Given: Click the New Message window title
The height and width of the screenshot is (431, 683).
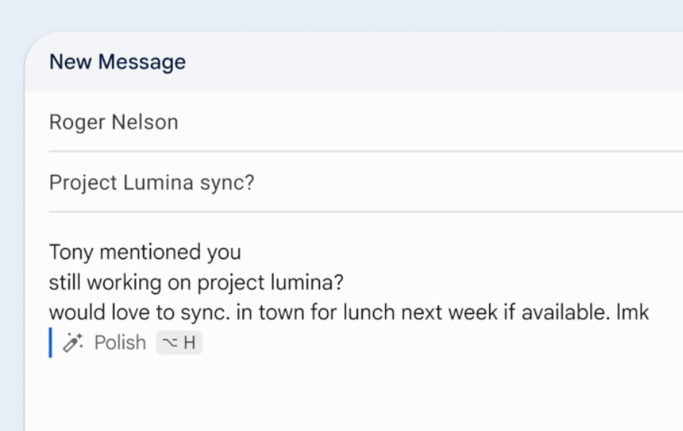Looking at the screenshot, I should coord(118,62).
